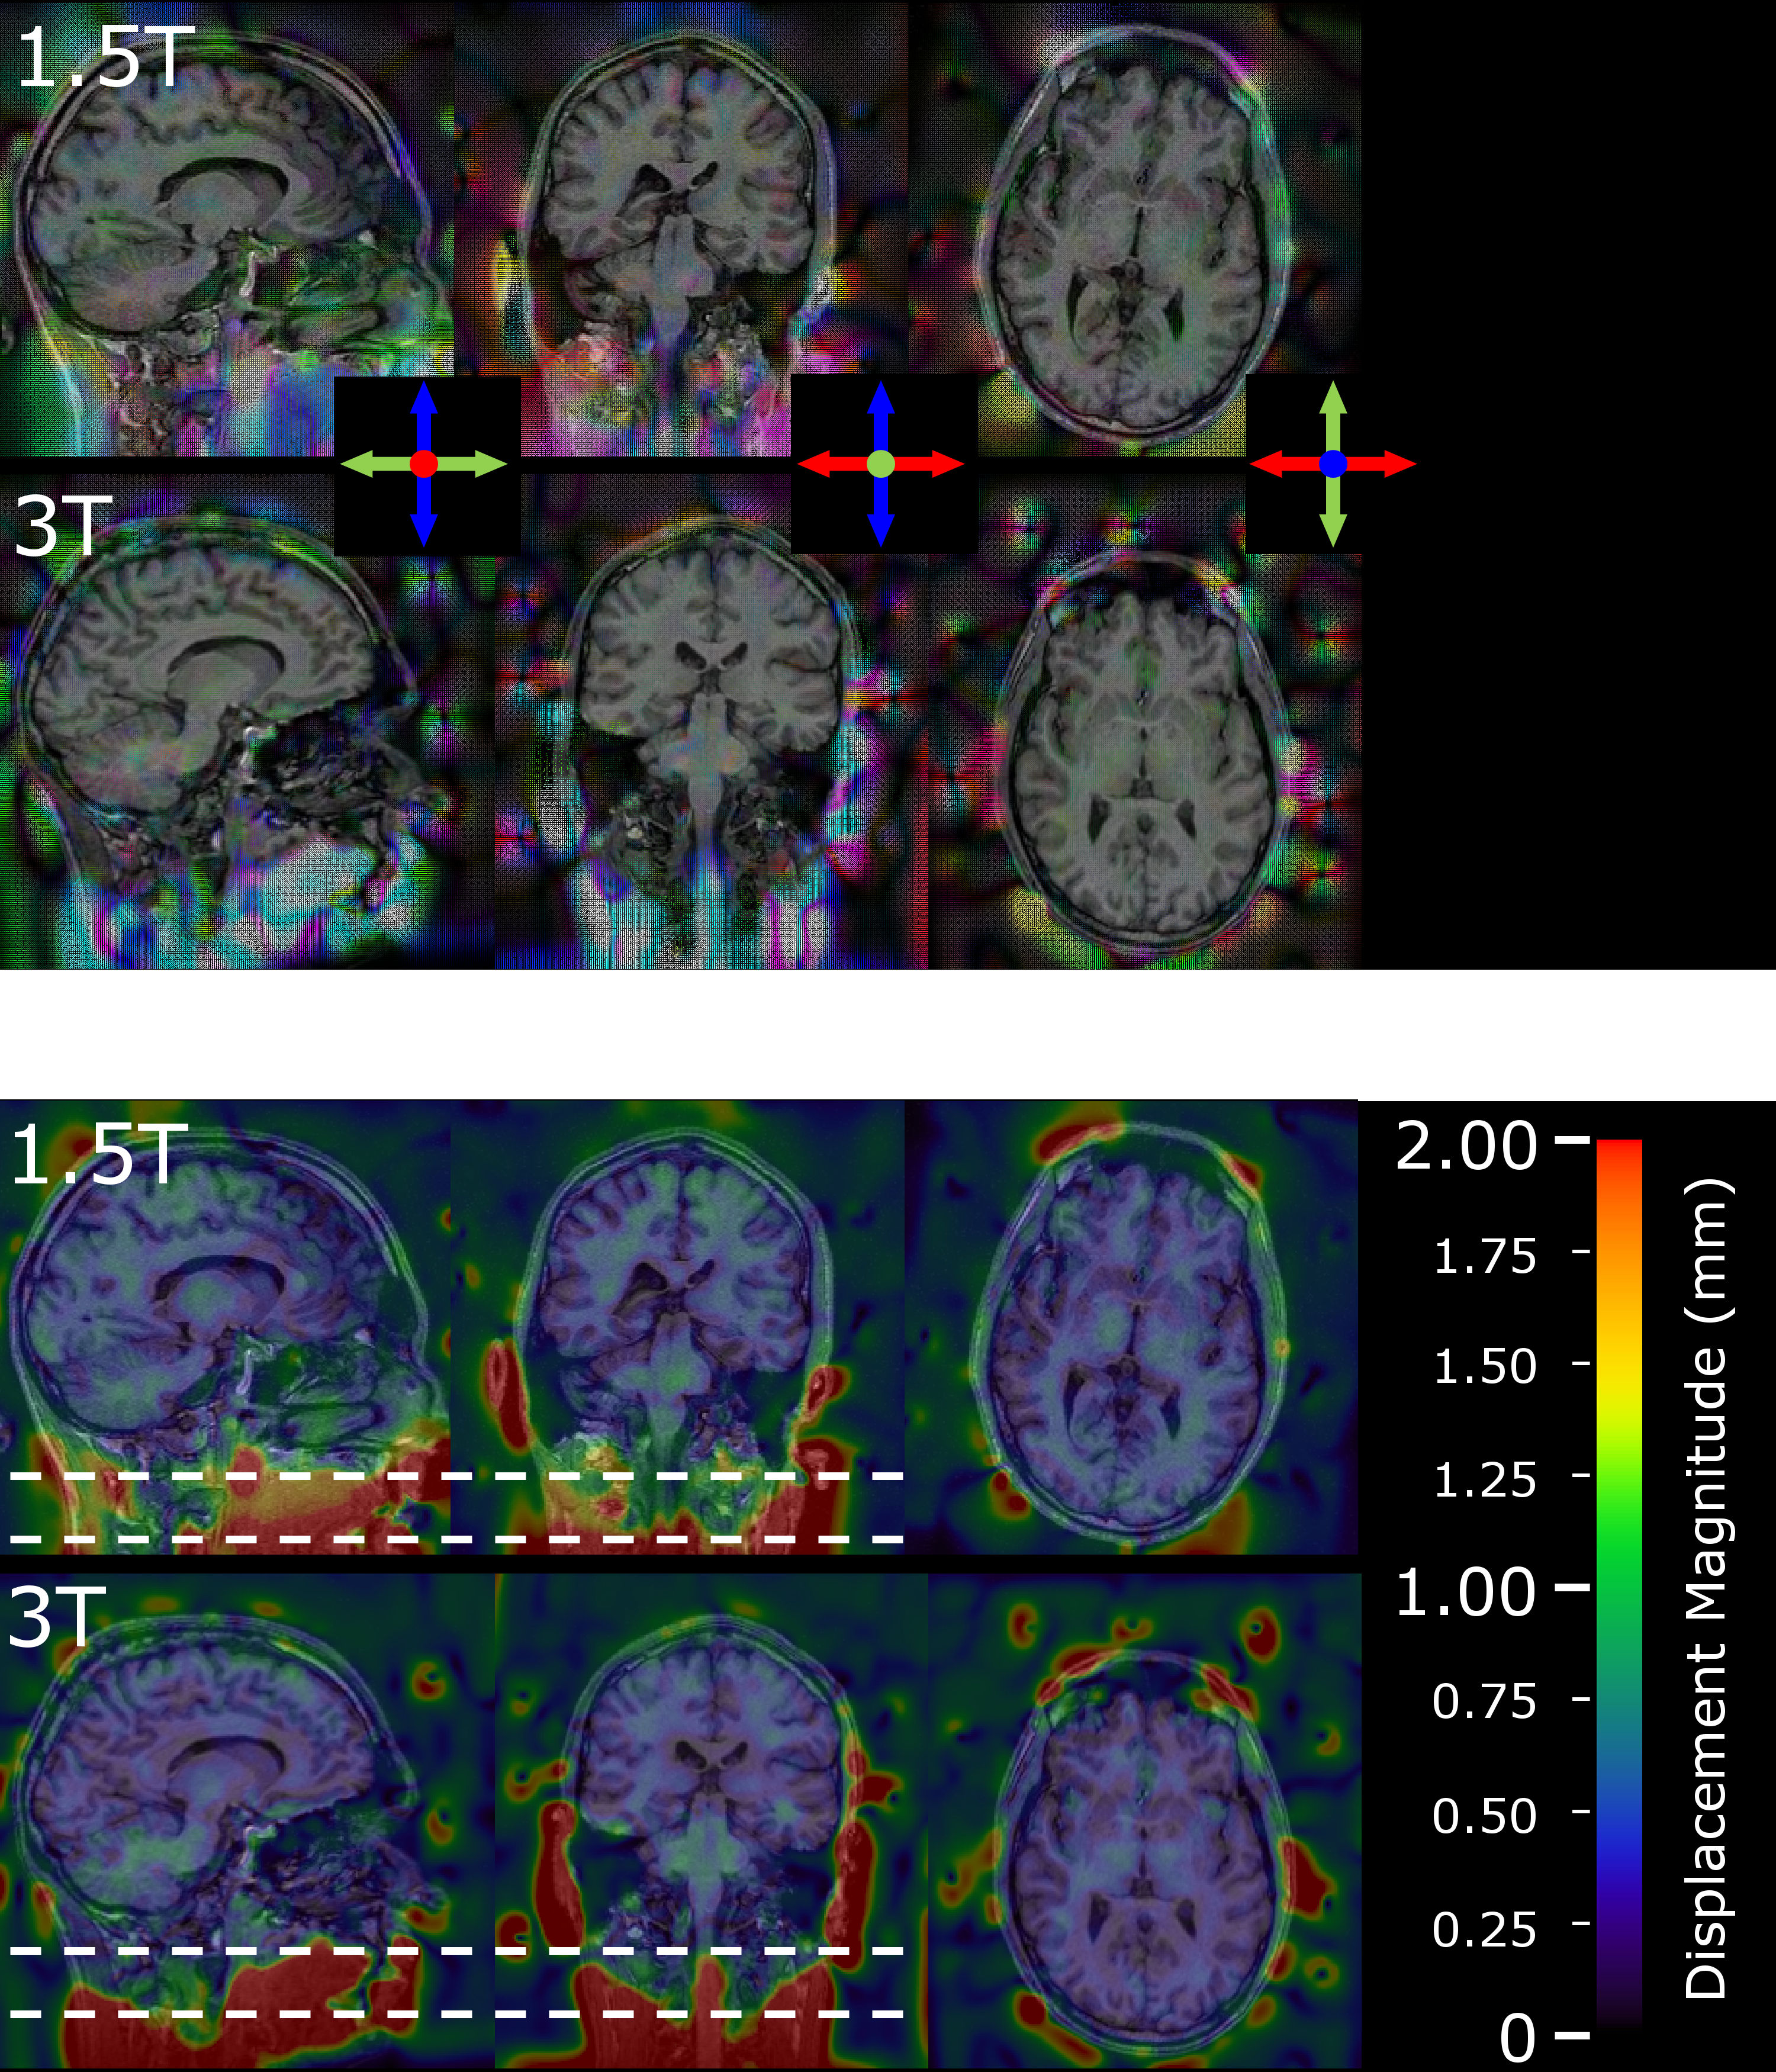Click the blue center dot of the axial direction cross
Viewport: 1776px width, 2072px height.
(1333, 464)
